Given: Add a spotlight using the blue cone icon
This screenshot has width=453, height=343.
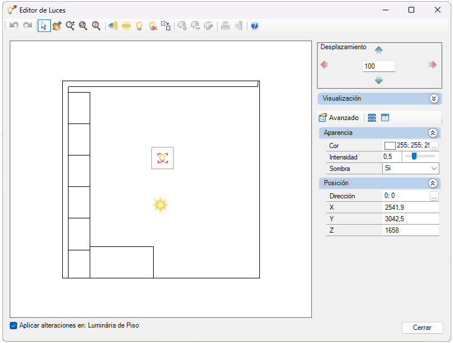Looking at the screenshot, I should tap(113, 26).
